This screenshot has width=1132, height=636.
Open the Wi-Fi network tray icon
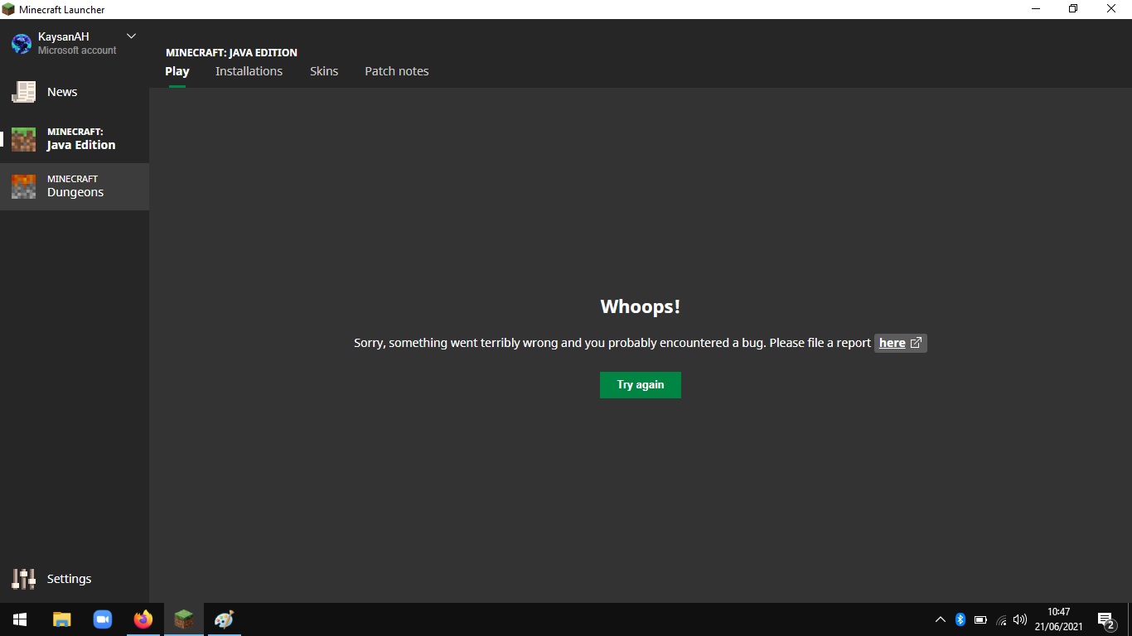pos(1001,619)
